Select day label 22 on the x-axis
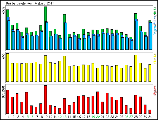158x120 pixels. click(x=107, y=117)
